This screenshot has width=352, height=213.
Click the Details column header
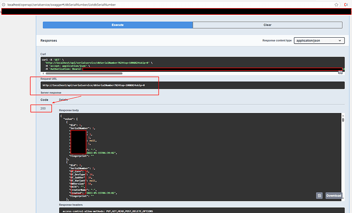coord(63,100)
